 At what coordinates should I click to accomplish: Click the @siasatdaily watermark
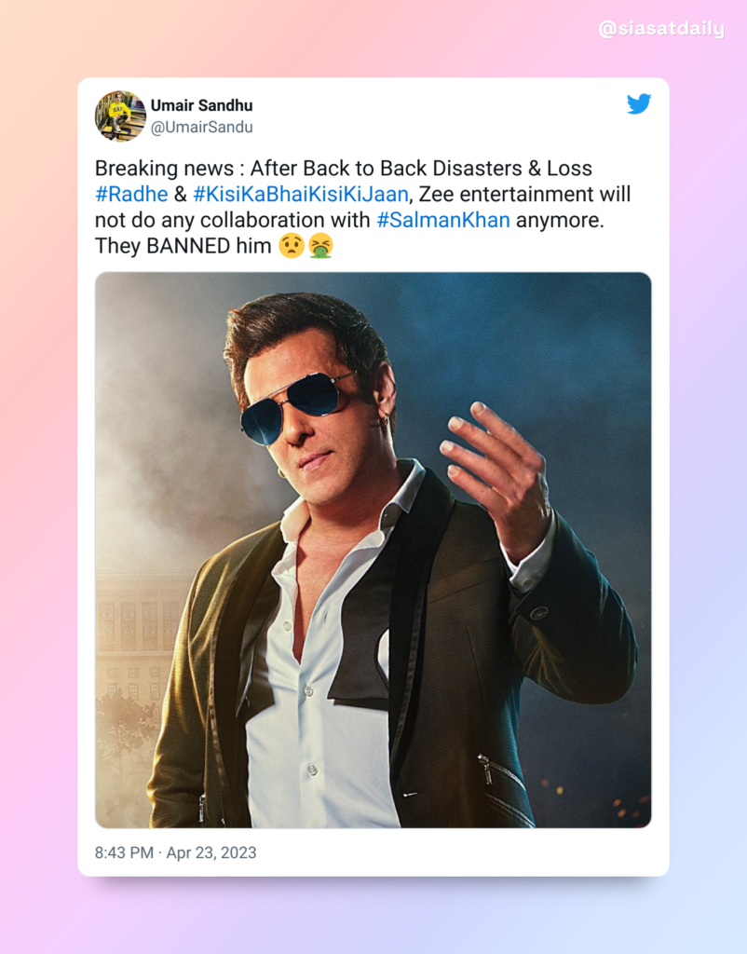661,29
